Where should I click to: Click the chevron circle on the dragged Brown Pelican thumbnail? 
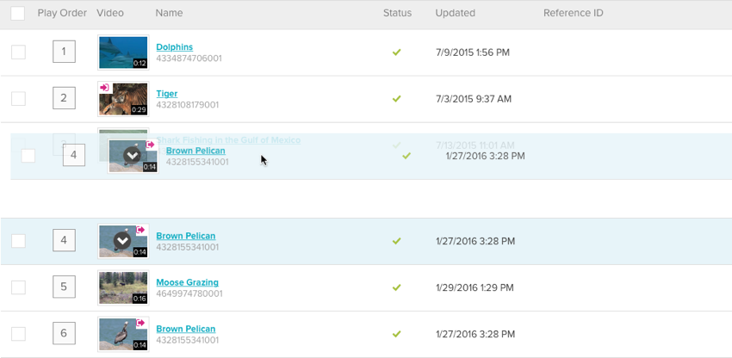(x=132, y=156)
